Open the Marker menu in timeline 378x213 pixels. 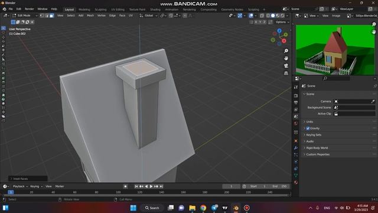click(60, 186)
